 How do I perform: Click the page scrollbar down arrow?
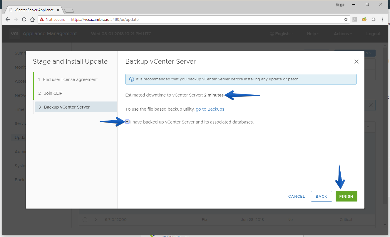point(385,225)
